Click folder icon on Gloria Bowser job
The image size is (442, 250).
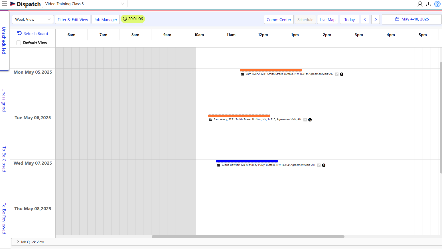pos(219,165)
